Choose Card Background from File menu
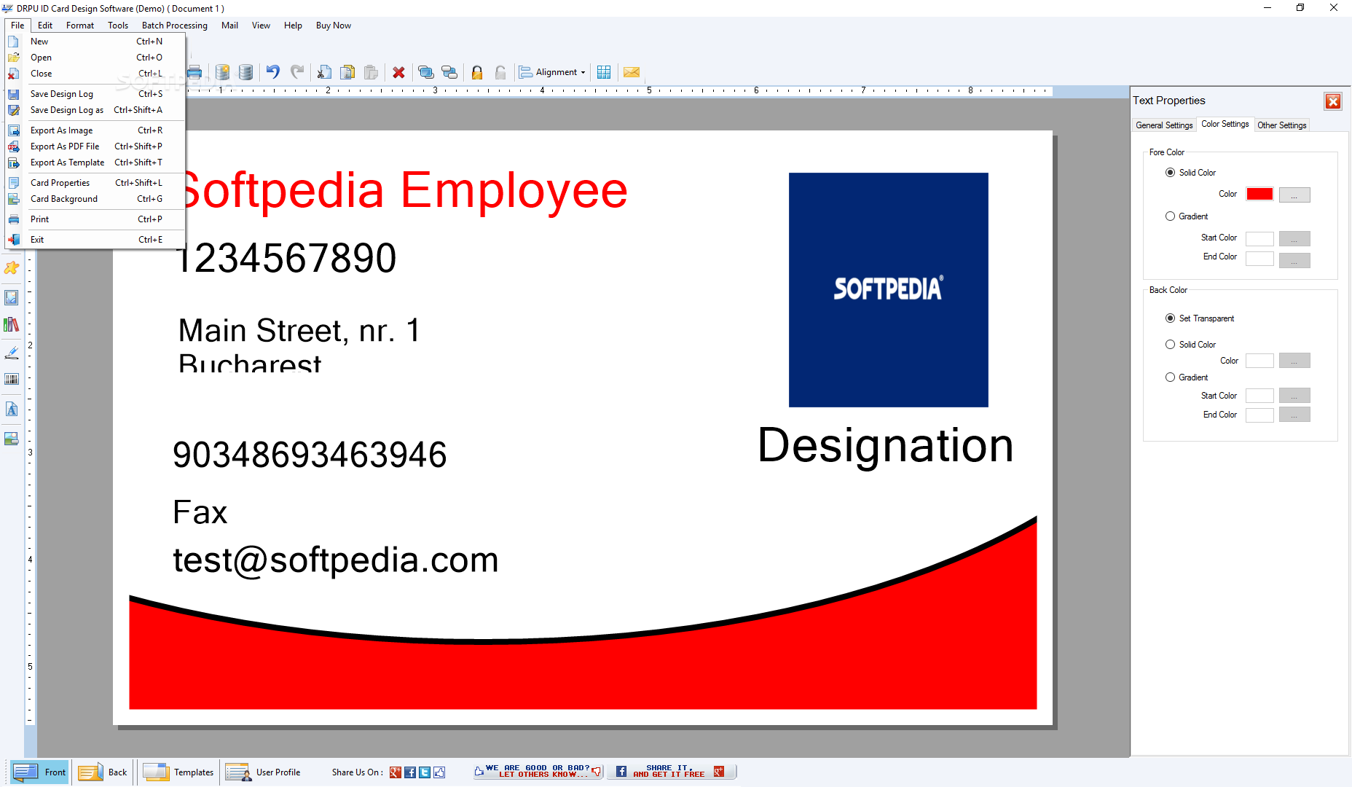 [x=96, y=199]
